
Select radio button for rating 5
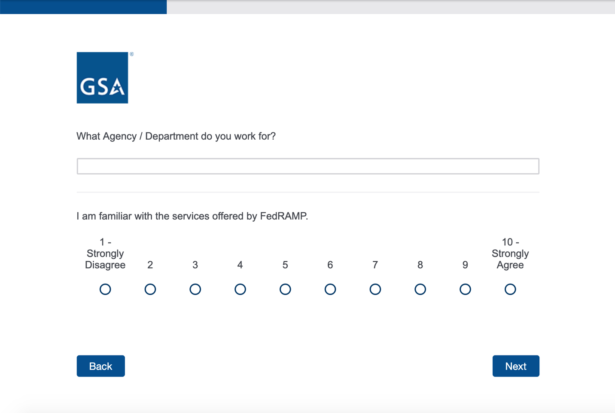pyautogui.click(x=285, y=289)
